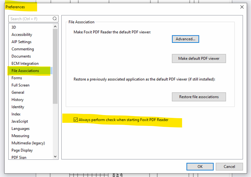The image size is (251, 177).
Task: Cancel the Preferences dialog
Action: 229,167
